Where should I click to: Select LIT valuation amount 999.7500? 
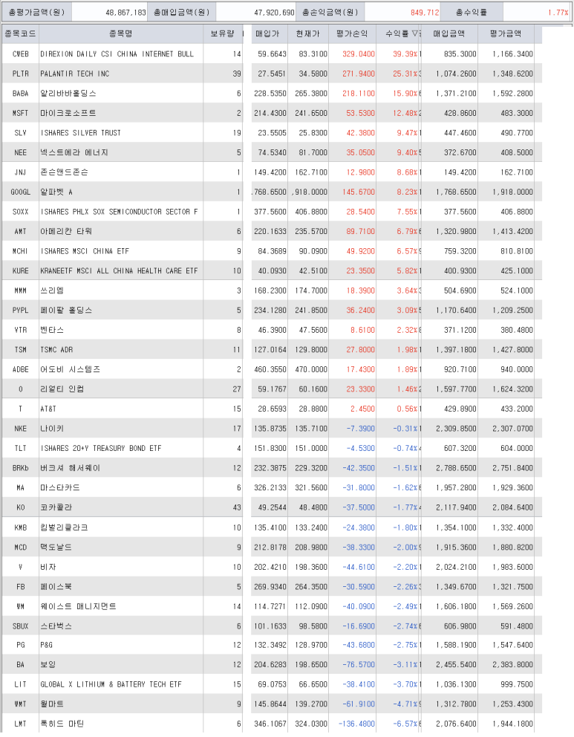click(x=517, y=685)
